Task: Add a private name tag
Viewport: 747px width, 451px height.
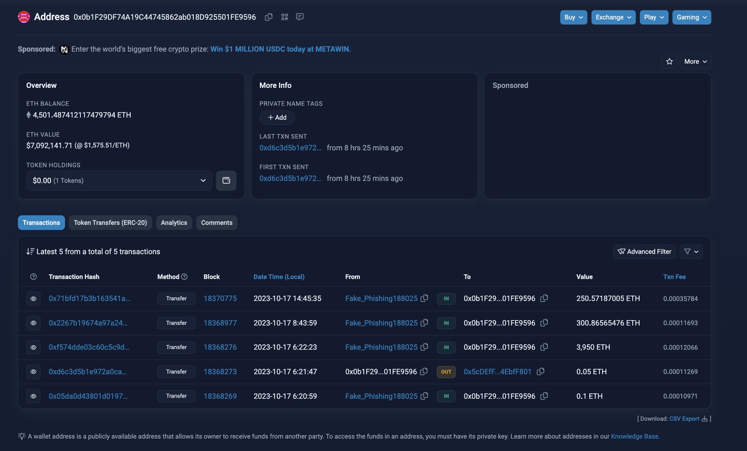Action: [x=277, y=118]
